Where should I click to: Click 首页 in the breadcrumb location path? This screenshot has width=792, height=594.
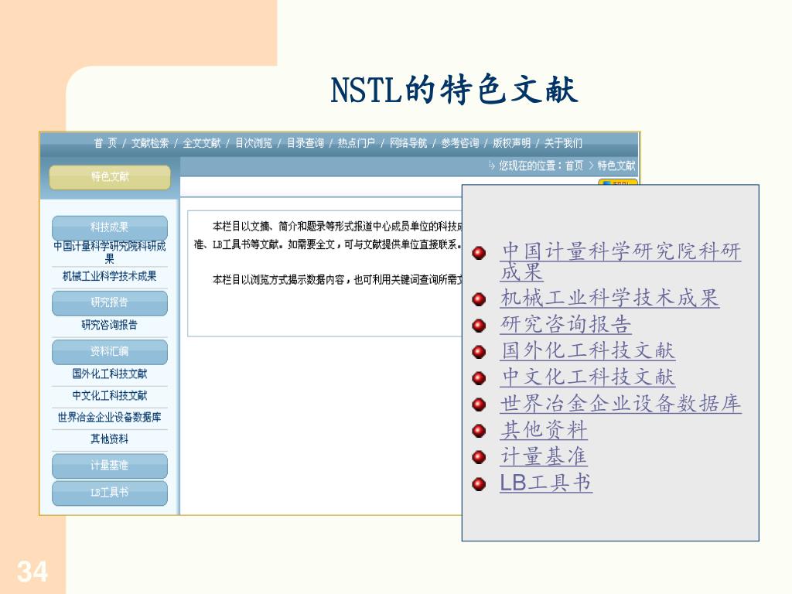[x=574, y=166]
